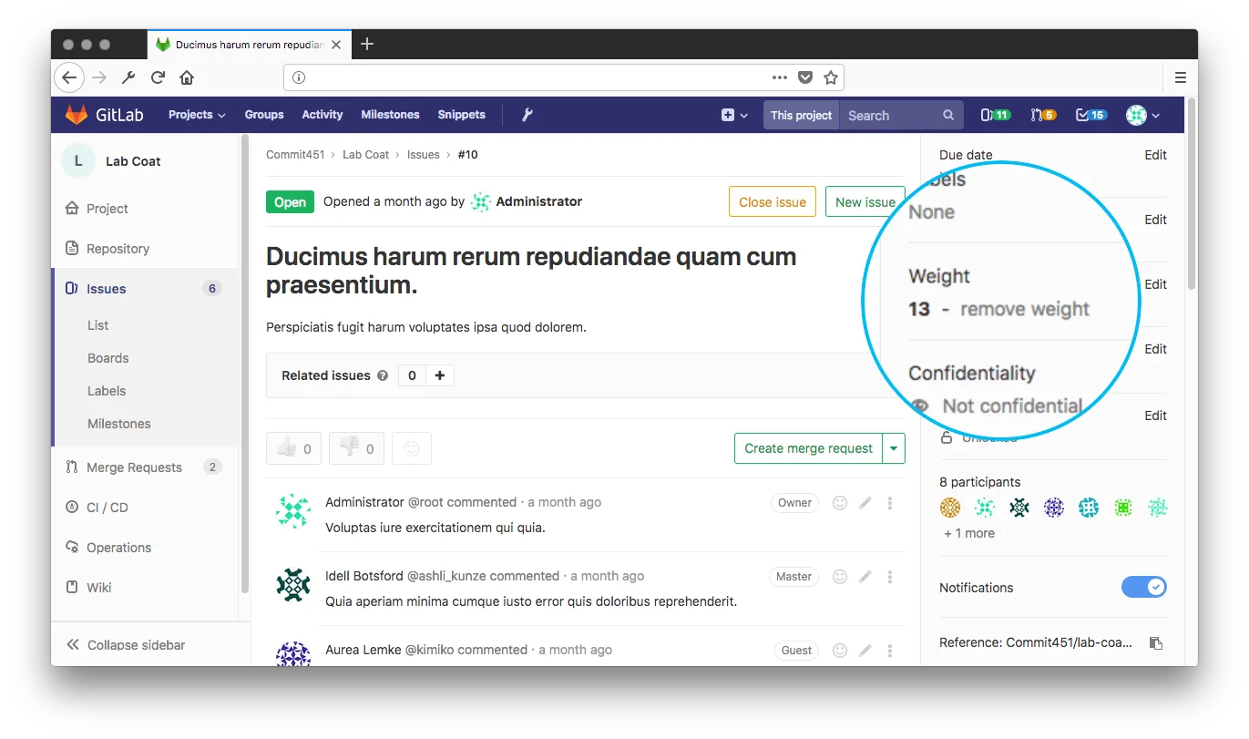Open the add emoji reaction picker
The image size is (1249, 739).
[412, 448]
